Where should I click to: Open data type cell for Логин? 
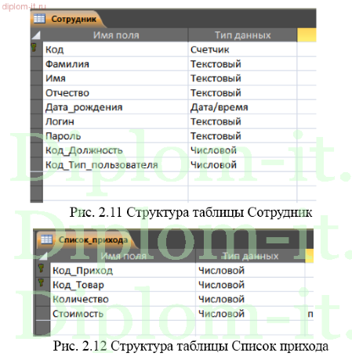tap(242, 121)
